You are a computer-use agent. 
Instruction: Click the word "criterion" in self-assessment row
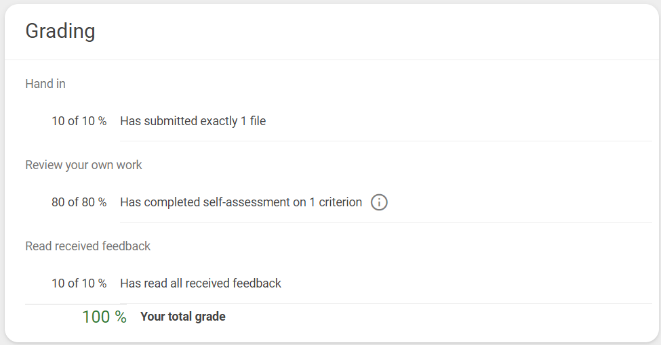(x=340, y=202)
